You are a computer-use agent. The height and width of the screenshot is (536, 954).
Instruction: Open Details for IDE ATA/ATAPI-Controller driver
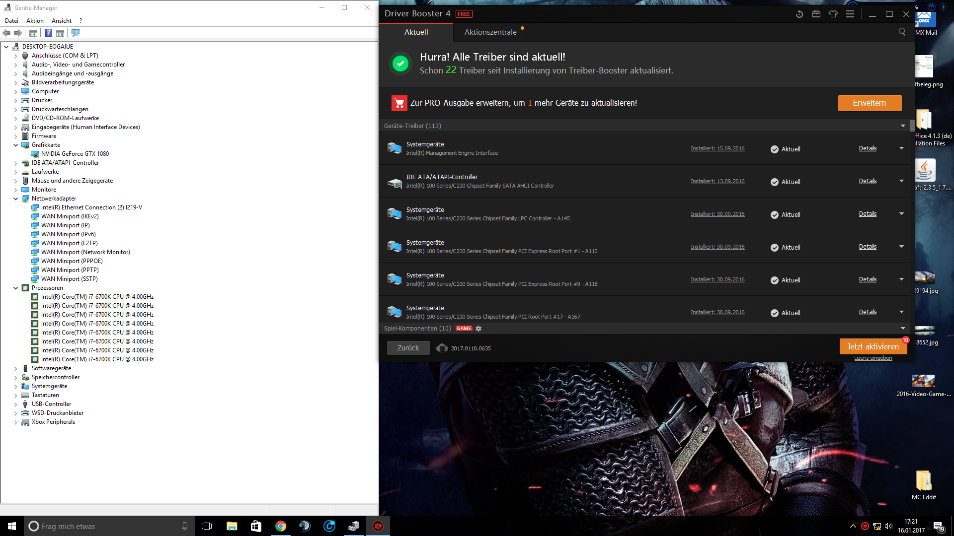[867, 181]
